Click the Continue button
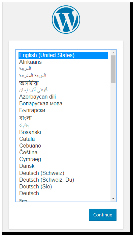 [103, 215]
